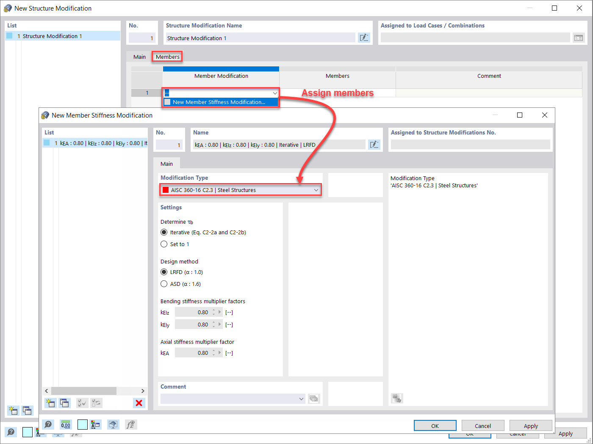Open the kEIy value arrow menu
This screenshot has height=444, width=593.
tap(220, 324)
